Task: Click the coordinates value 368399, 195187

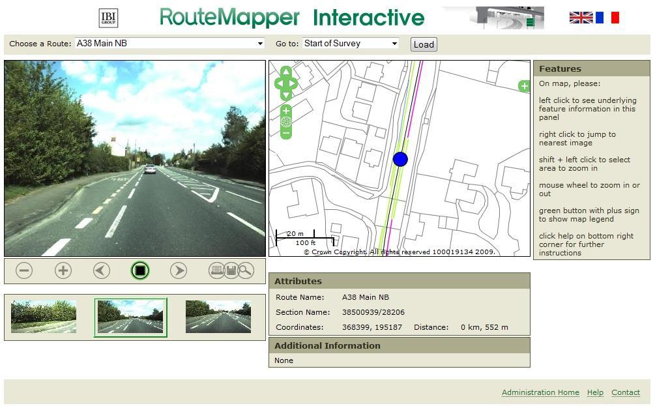Action: click(x=371, y=327)
